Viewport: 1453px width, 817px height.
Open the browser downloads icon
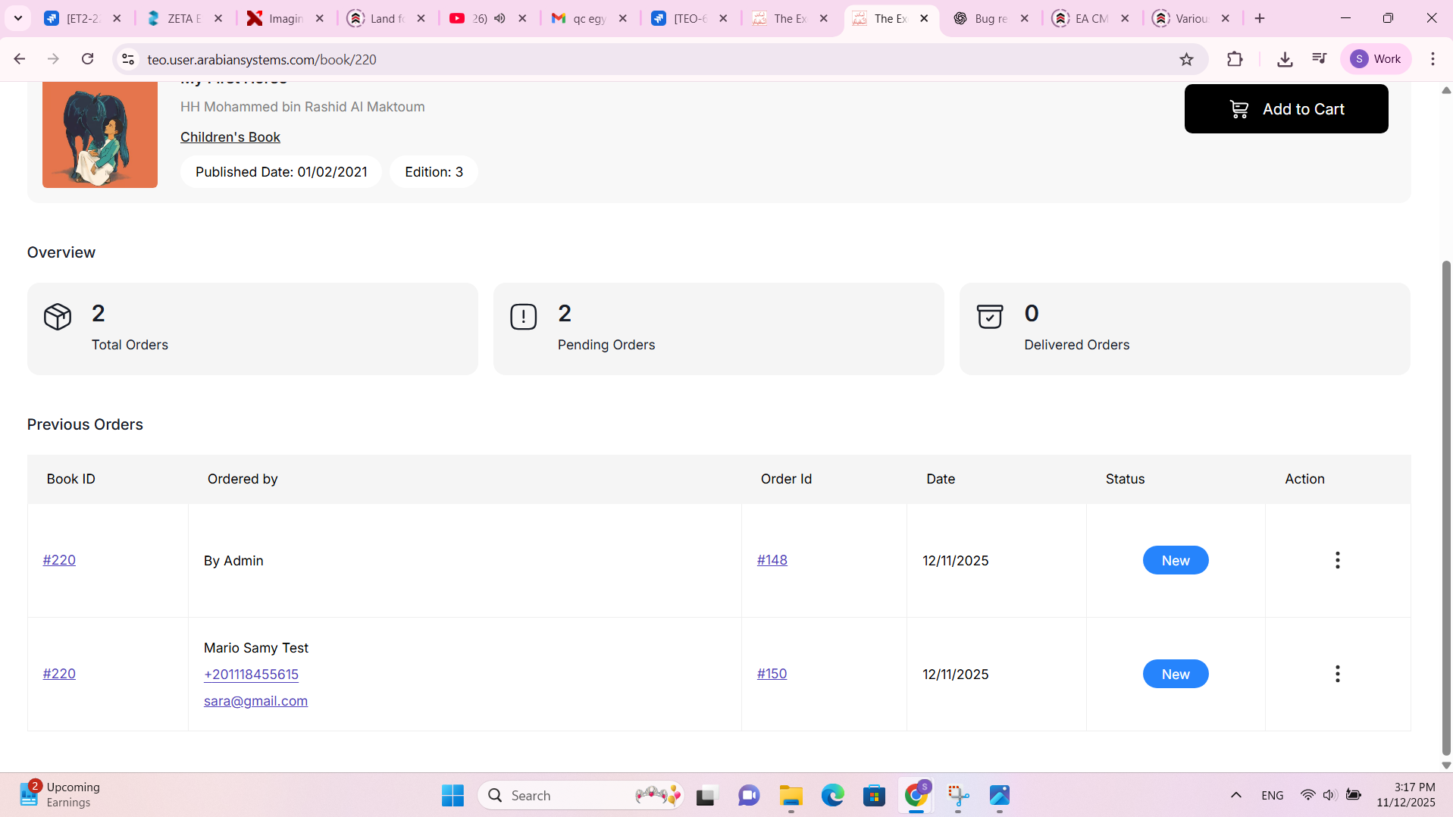coord(1284,59)
